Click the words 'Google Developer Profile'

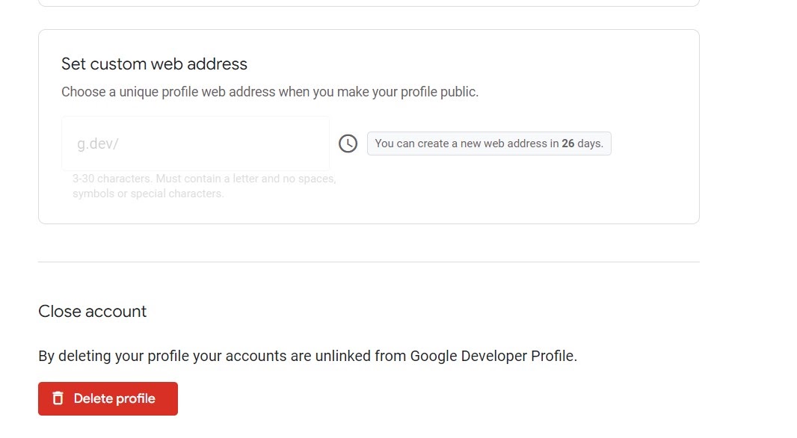tap(493, 356)
